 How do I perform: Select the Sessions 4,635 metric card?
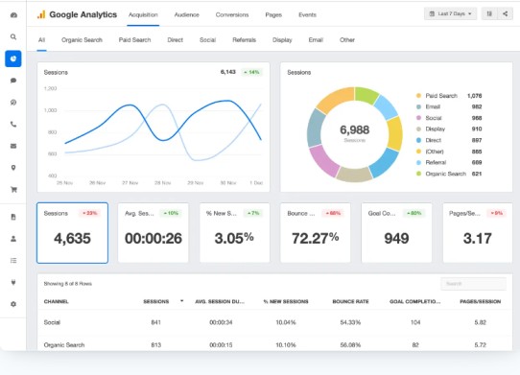(x=72, y=233)
